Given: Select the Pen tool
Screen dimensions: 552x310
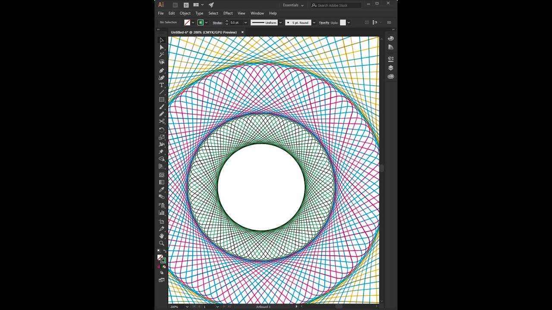Looking at the screenshot, I should (x=162, y=70).
